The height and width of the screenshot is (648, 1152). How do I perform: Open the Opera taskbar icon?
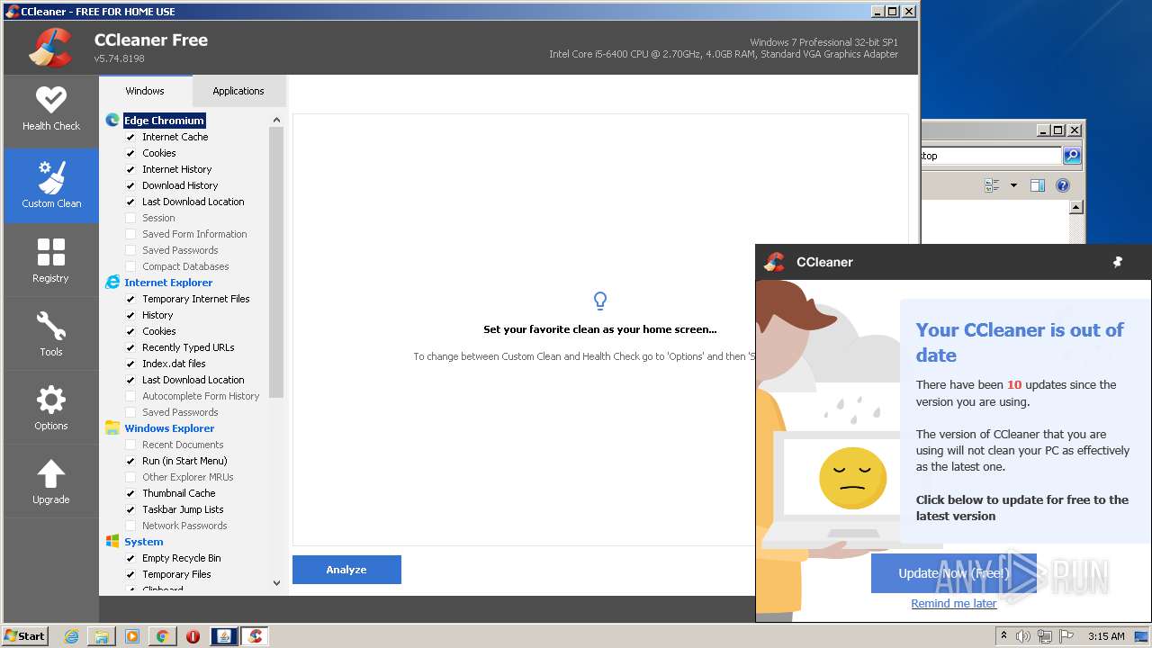193,636
